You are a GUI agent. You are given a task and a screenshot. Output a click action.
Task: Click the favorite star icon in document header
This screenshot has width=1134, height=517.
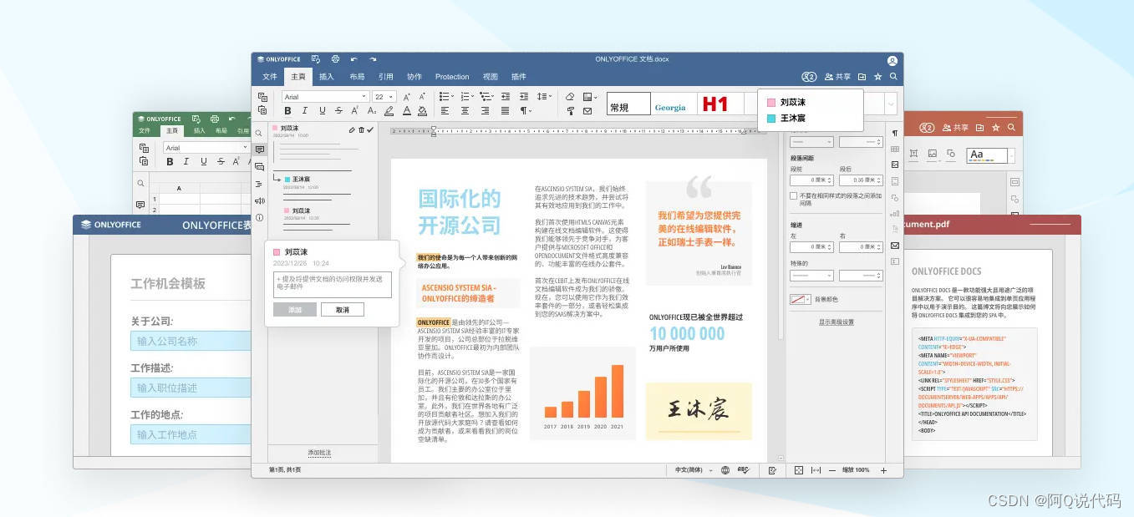(x=877, y=77)
